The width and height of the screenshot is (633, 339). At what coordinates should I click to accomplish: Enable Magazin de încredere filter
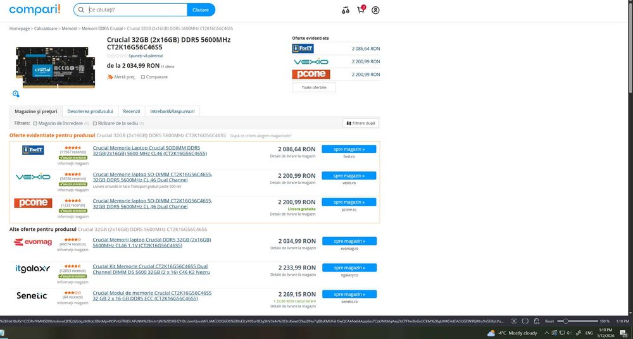[x=35, y=123]
